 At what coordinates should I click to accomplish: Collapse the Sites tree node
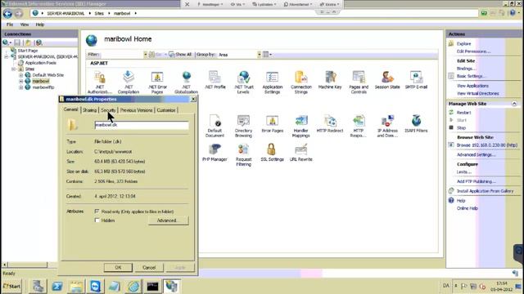pos(13,69)
